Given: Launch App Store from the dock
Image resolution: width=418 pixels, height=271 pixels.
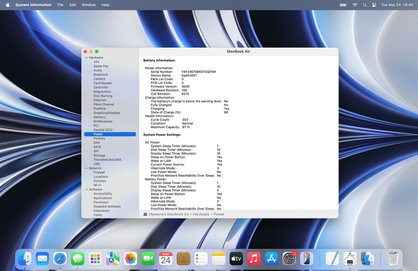Looking at the screenshot, I should (271, 258).
